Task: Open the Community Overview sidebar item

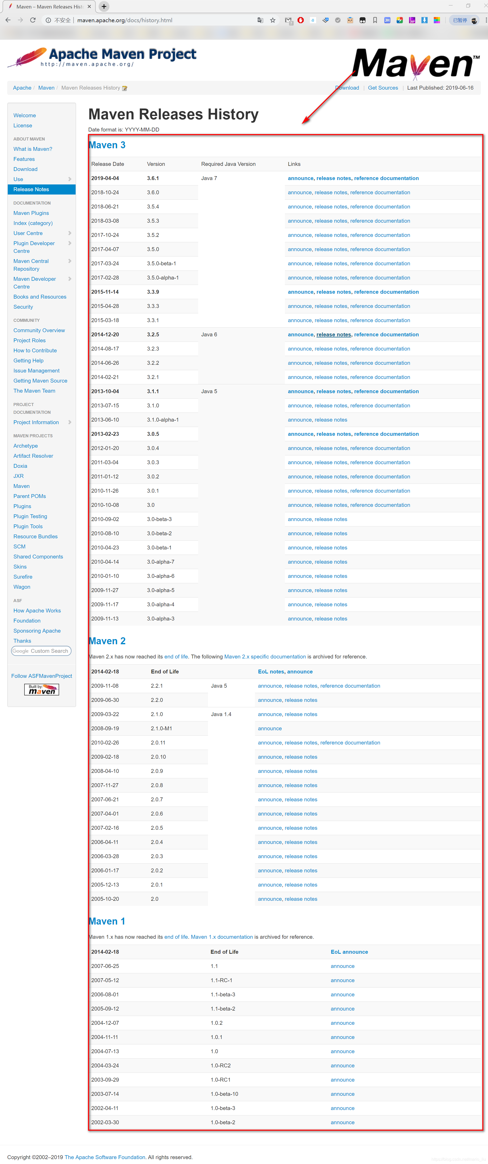Action: coord(39,330)
